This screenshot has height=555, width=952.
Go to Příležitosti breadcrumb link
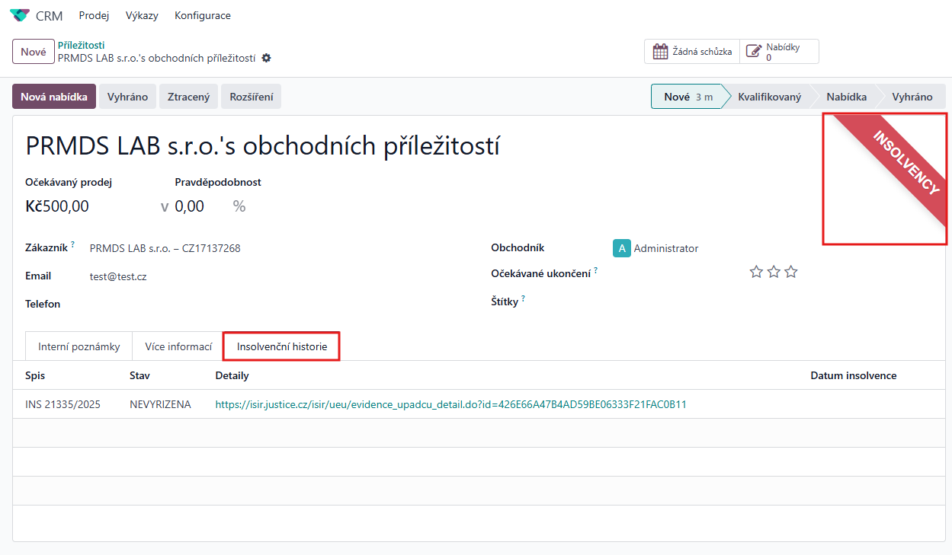pos(81,45)
